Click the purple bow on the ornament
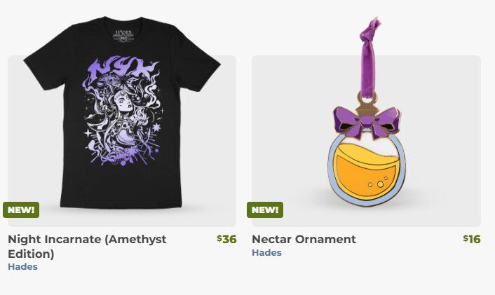This screenshot has width=495, height=295. click(x=367, y=122)
